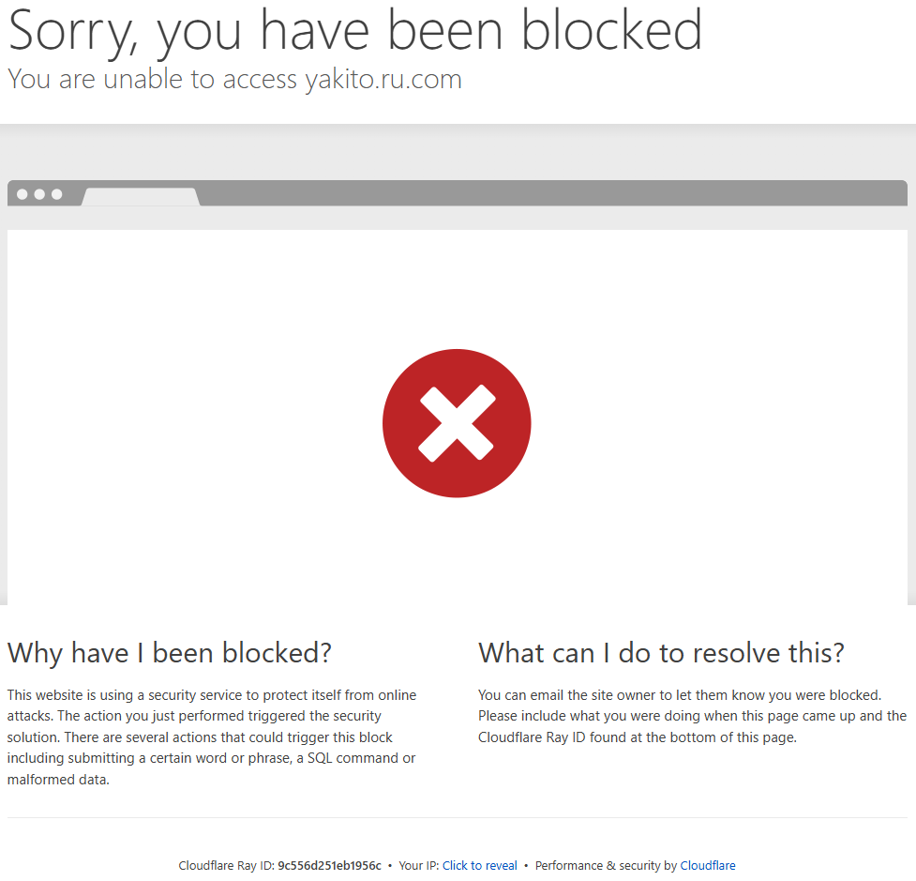The width and height of the screenshot is (916, 881).
Task: Click the white content area of the mock browser
Action: click(x=458, y=417)
